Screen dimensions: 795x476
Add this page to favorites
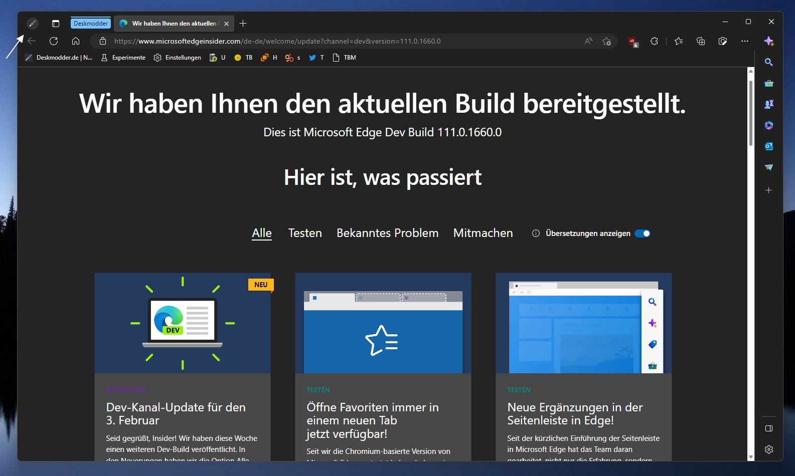point(607,41)
